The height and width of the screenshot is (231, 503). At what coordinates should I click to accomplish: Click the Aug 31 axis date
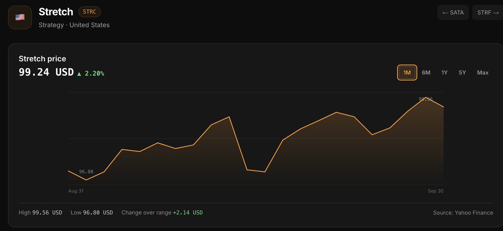pos(76,191)
